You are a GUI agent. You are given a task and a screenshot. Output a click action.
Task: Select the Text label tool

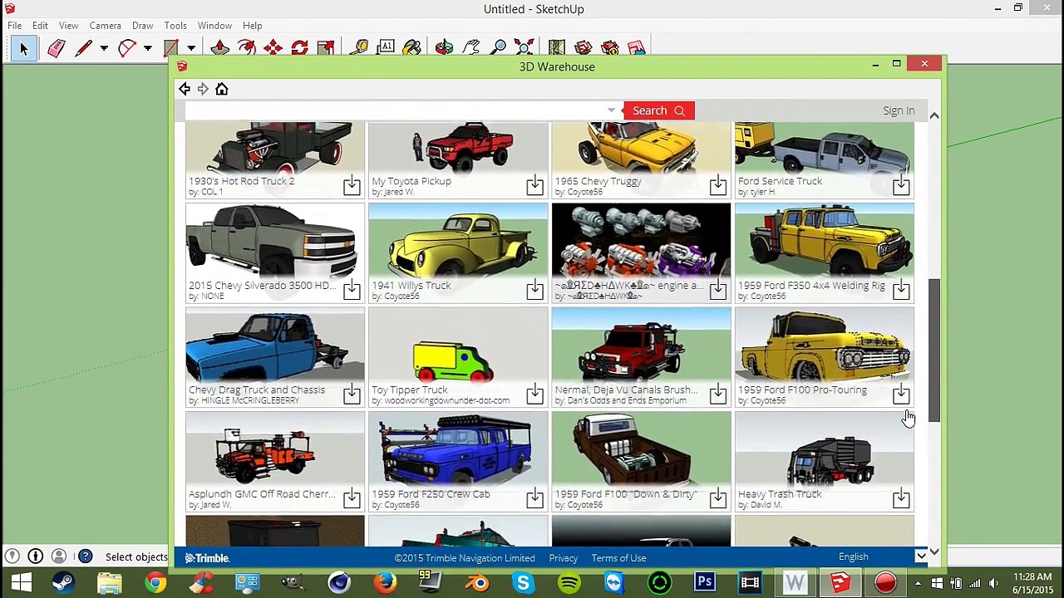coord(386,48)
